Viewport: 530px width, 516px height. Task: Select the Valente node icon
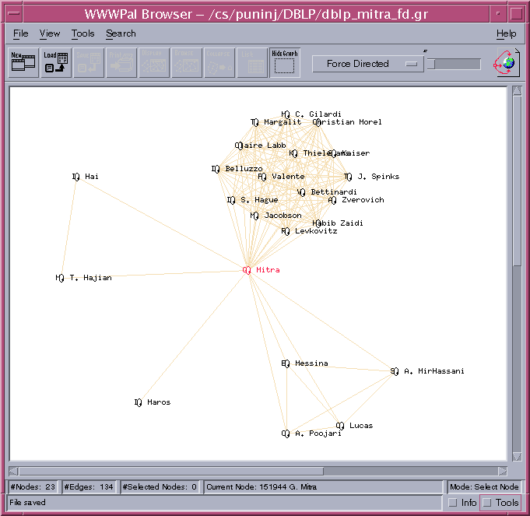[x=262, y=177]
